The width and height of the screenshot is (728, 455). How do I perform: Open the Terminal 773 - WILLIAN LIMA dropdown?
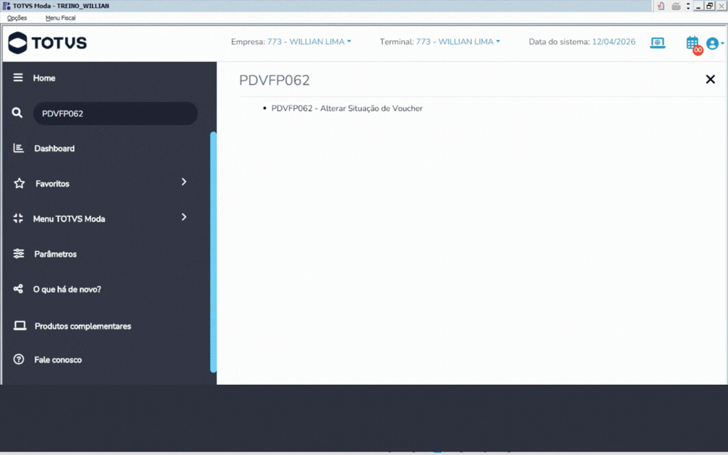point(458,42)
